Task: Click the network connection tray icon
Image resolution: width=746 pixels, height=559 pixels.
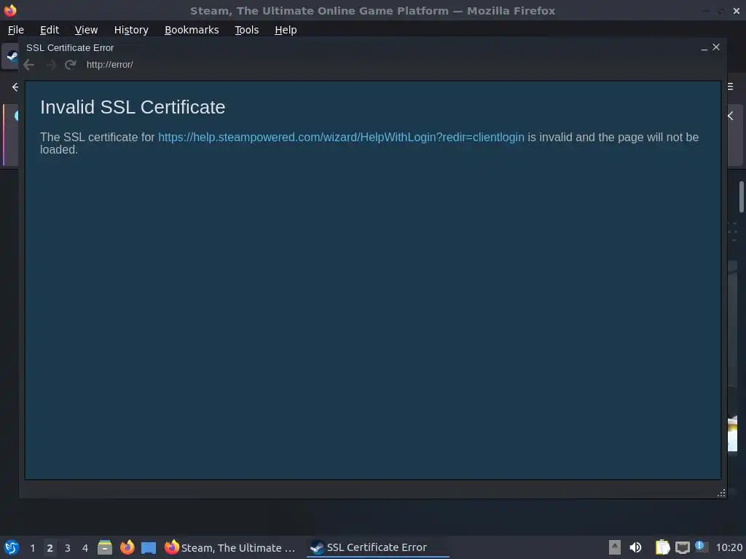Action: (x=682, y=547)
